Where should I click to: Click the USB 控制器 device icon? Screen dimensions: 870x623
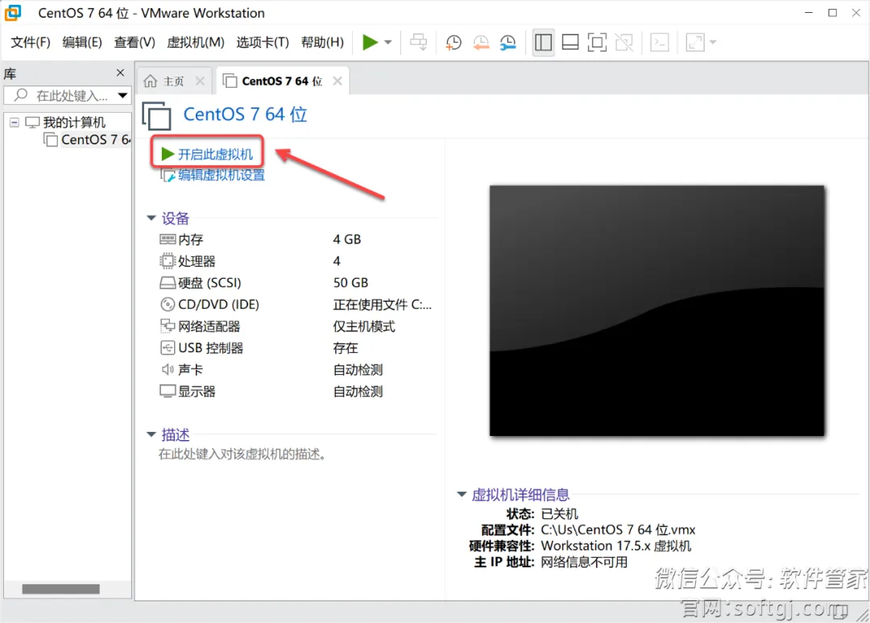[168, 348]
